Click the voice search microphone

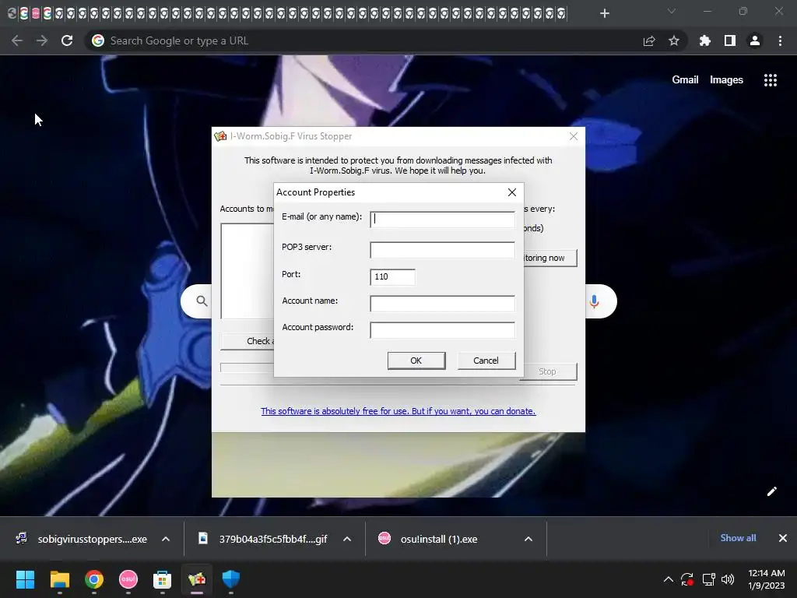tap(594, 301)
